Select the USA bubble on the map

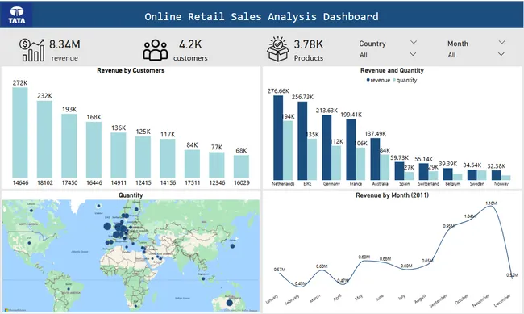(x=29, y=243)
